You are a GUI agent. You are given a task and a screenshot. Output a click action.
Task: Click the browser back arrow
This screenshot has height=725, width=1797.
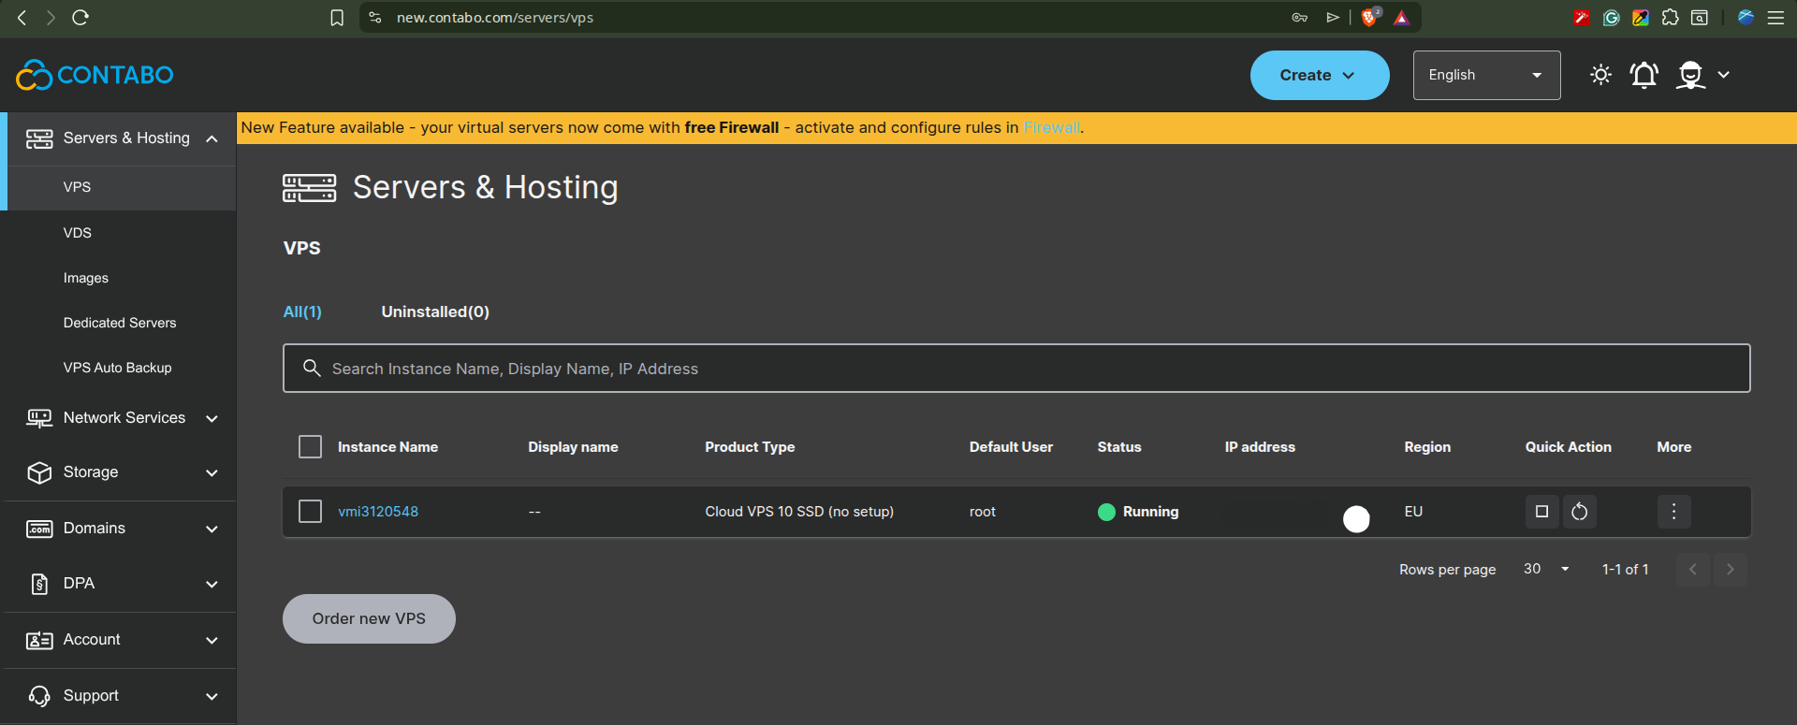(22, 18)
